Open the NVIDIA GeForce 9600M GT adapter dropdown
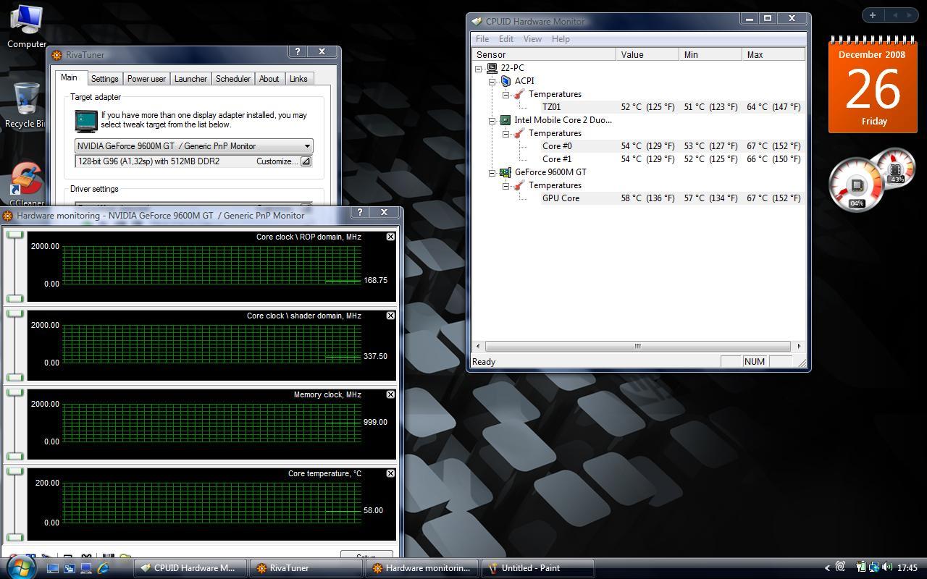The height and width of the screenshot is (579, 927). (x=194, y=146)
